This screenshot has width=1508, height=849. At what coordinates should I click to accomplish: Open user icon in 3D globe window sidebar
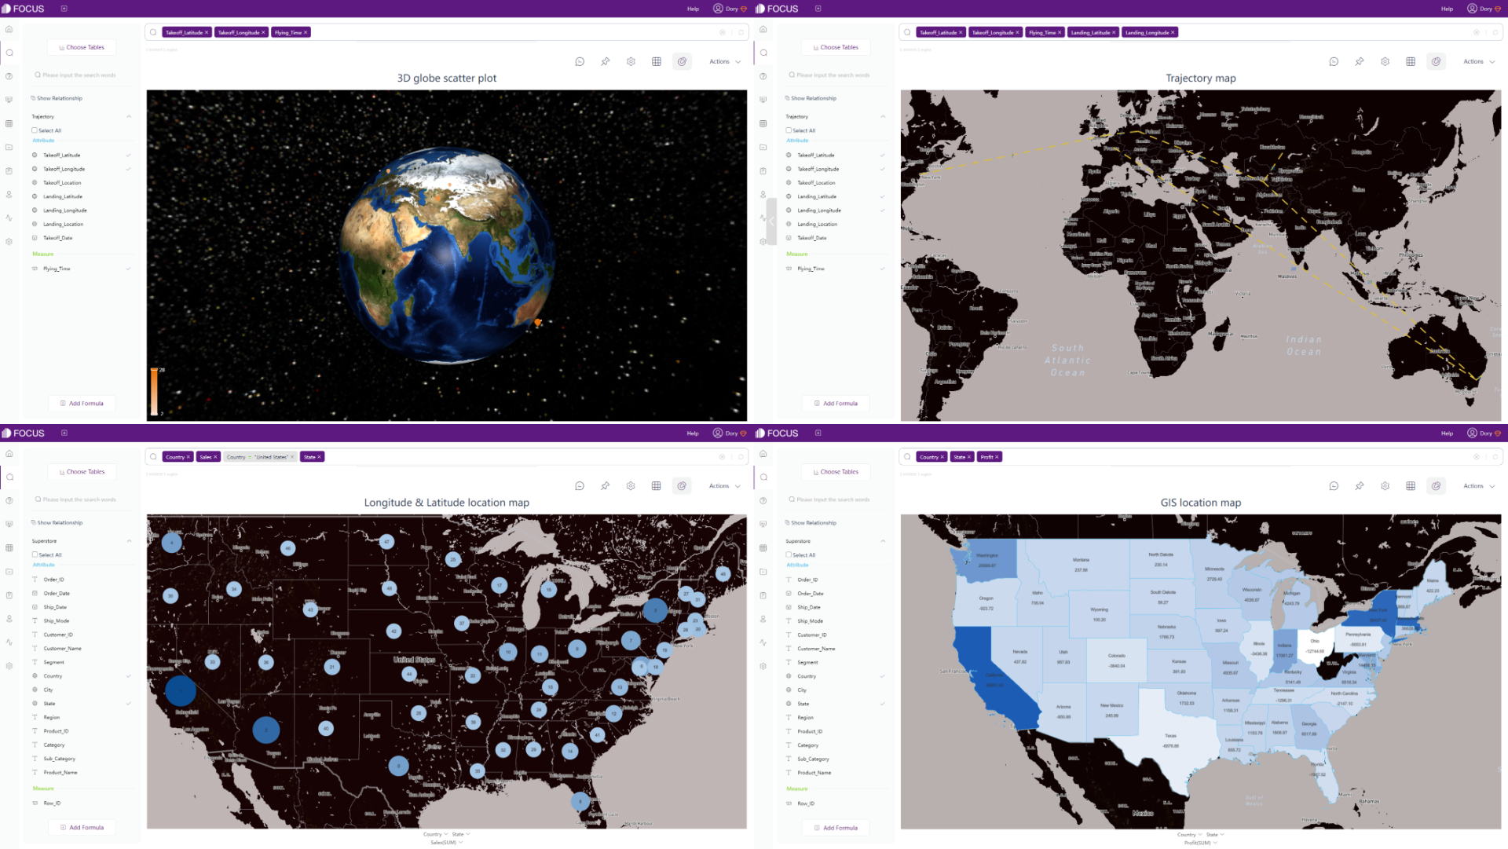point(9,194)
